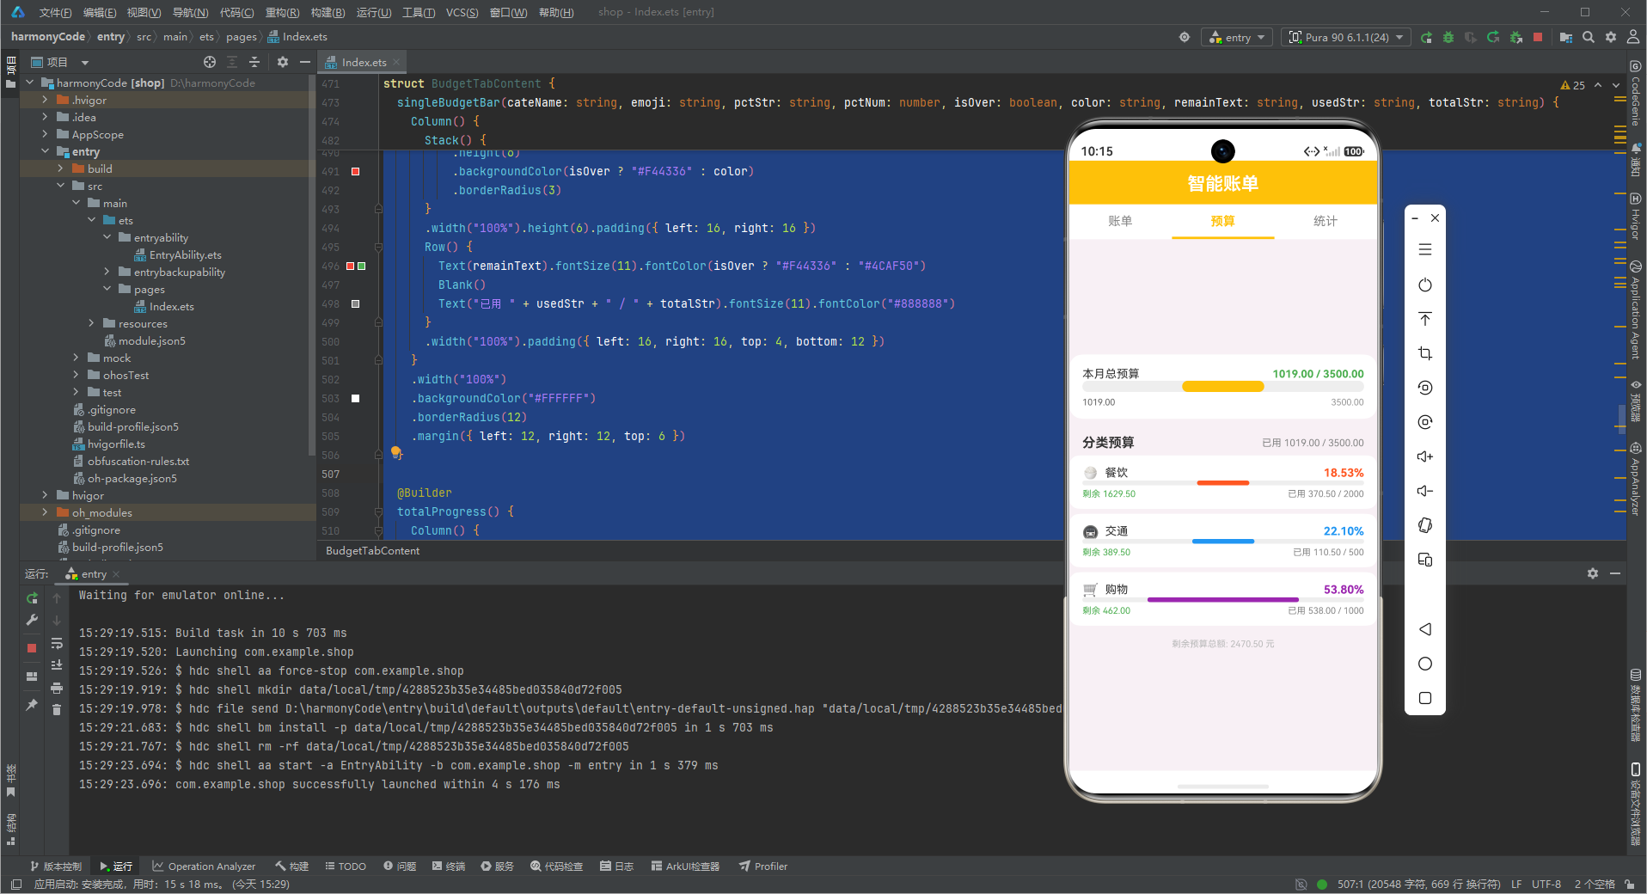Open the 日志 tool window button
Screen dimensions: 1647x894
pyautogui.click(x=617, y=866)
